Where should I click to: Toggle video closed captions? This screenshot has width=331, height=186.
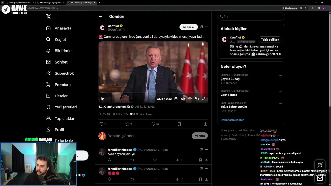[x=176, y=99]
